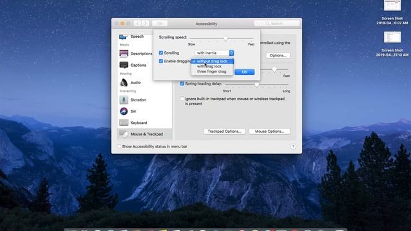
Task: Show all preferences grid button
Action: (x=160, y=24)
